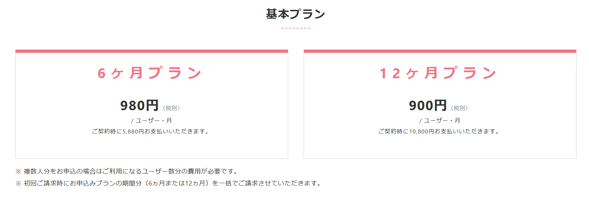
Task: Click (税別) label beside 900円
Action: point(460,108)
